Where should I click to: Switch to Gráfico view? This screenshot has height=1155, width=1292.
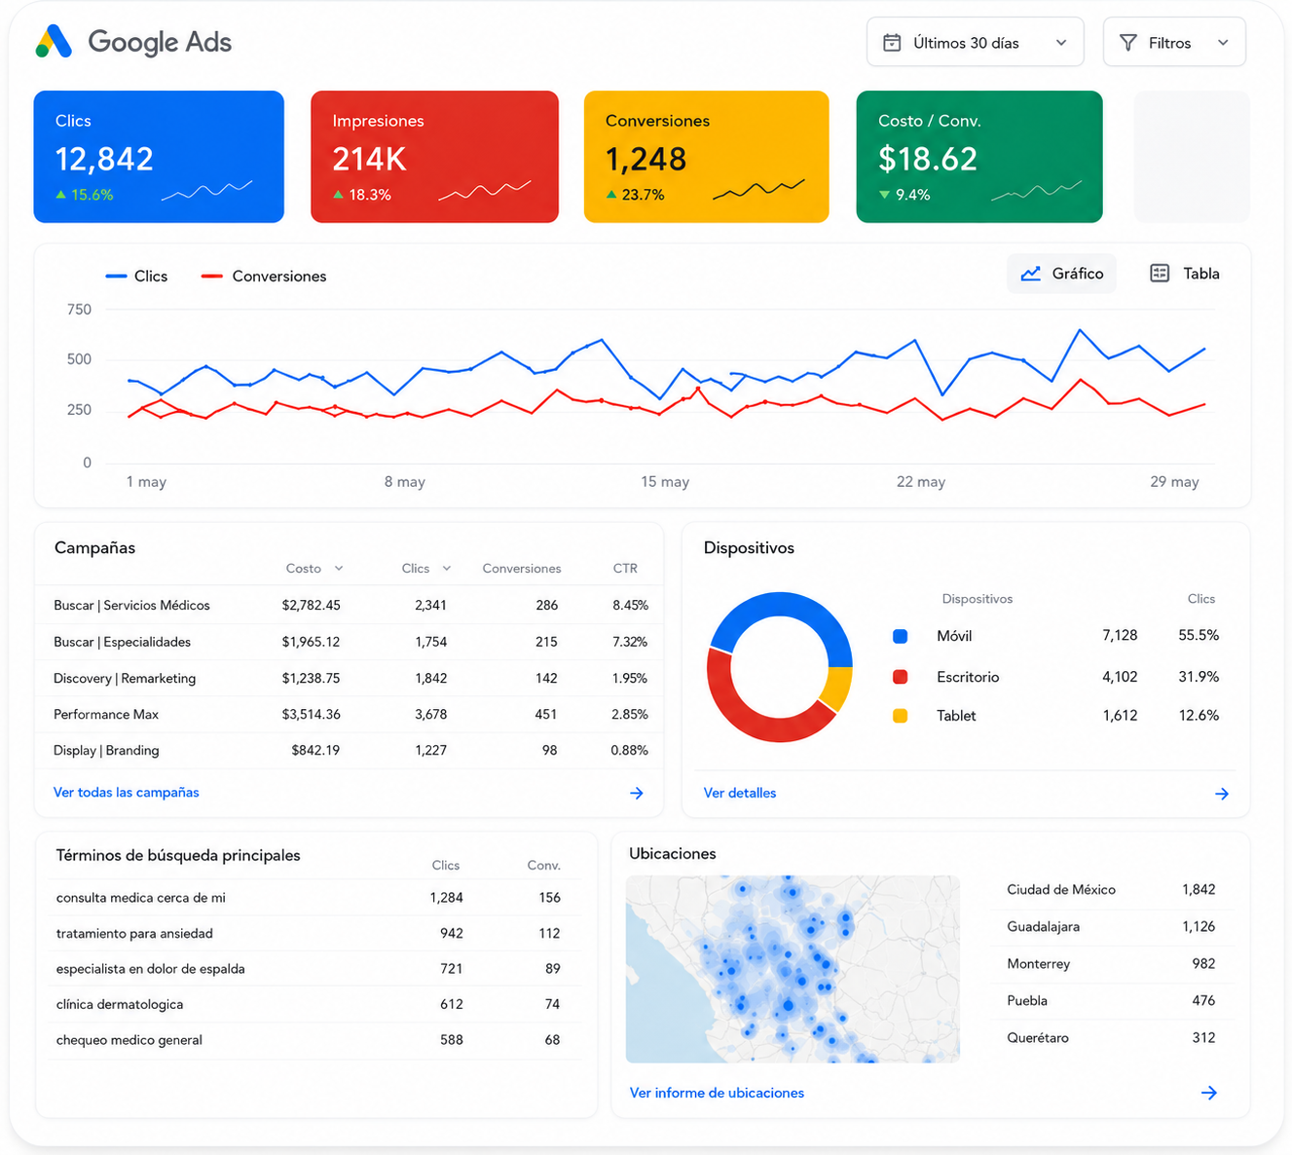(x=1061, y=274)
